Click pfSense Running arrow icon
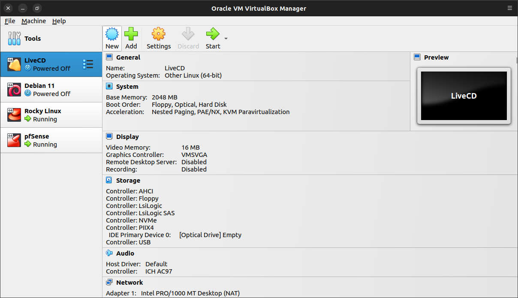The image size is (518, 298). [x=28, y=144]
